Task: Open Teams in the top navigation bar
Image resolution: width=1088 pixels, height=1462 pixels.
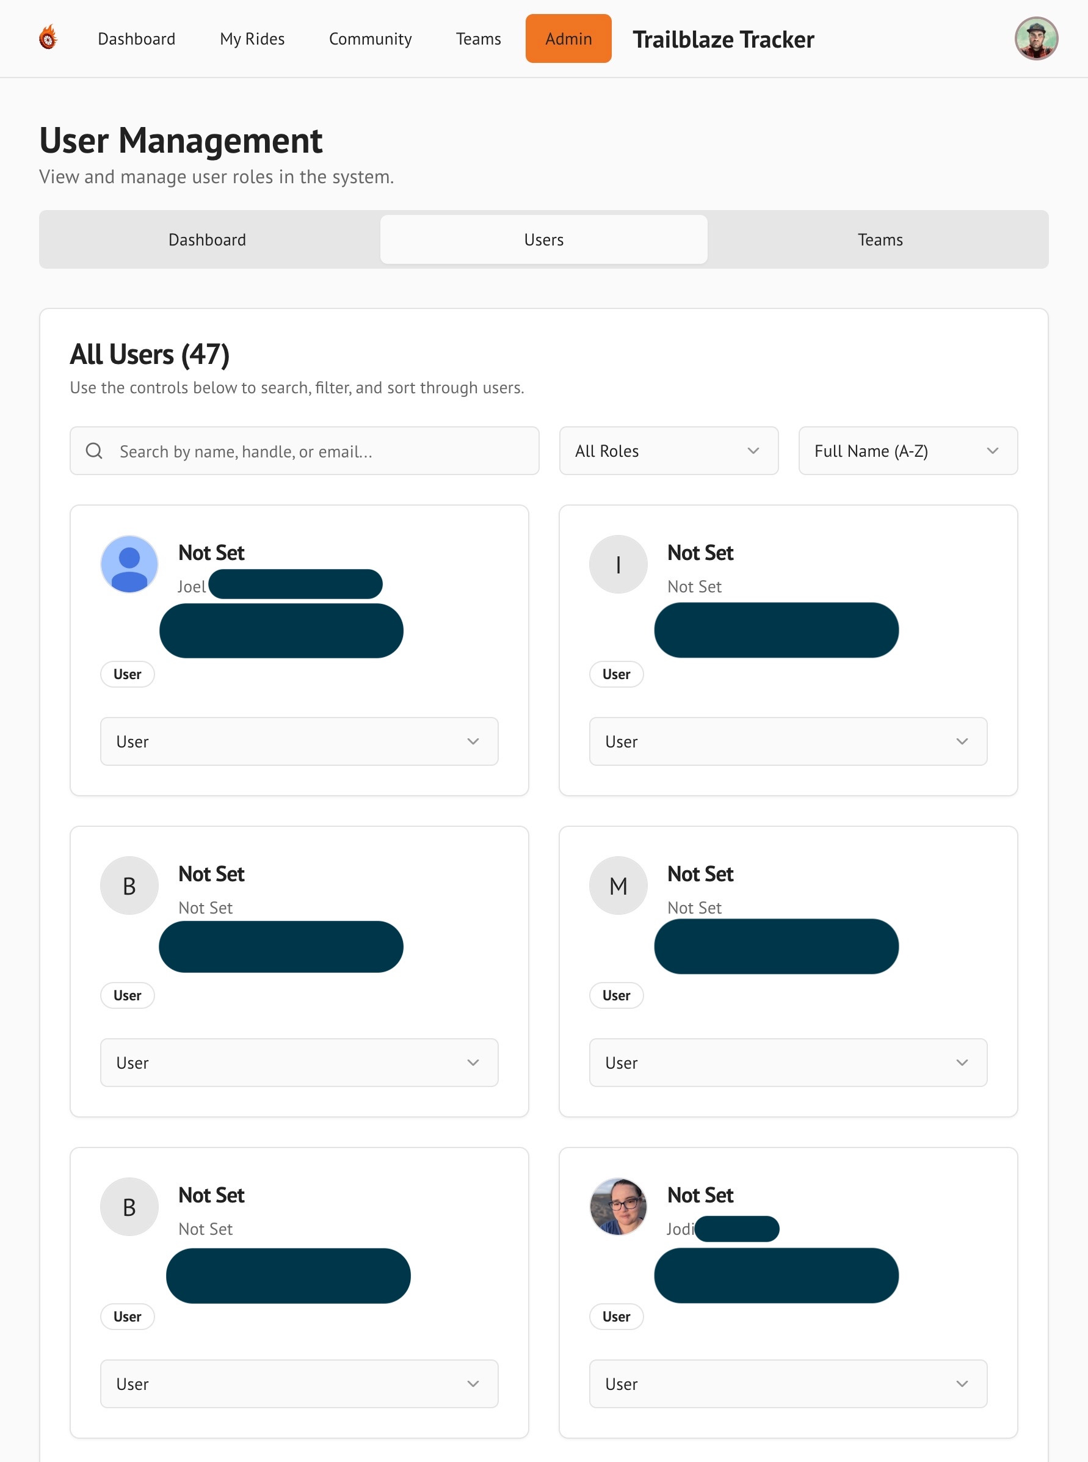Action: (x=478, y=39)
